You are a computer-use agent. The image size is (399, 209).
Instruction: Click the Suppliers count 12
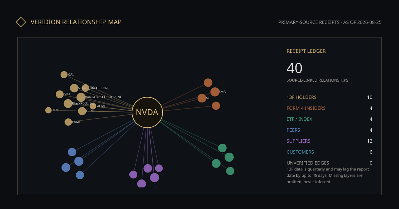coord(370,141)
